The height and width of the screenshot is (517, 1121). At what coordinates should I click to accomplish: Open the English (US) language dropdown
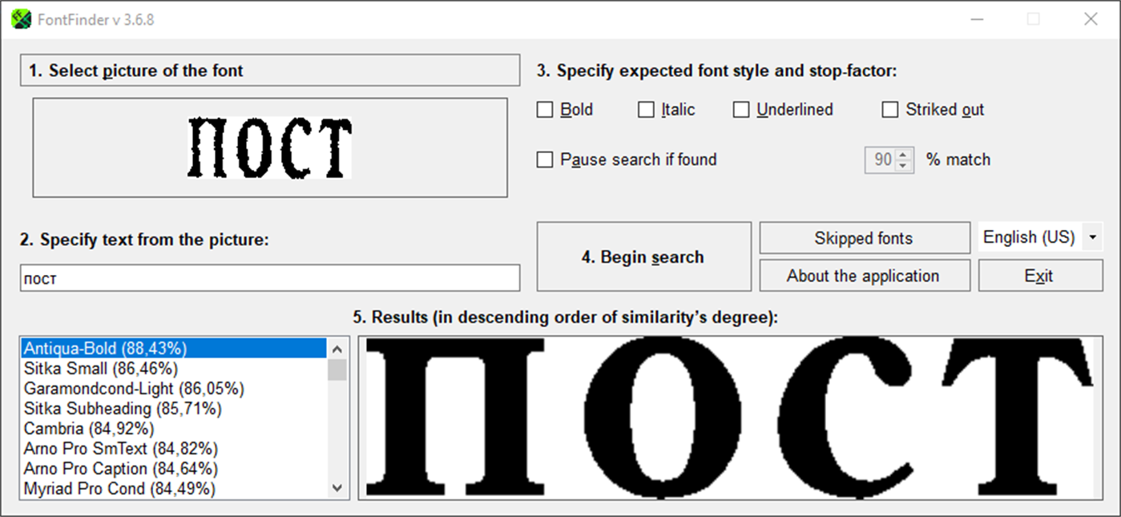point(1092,236)
